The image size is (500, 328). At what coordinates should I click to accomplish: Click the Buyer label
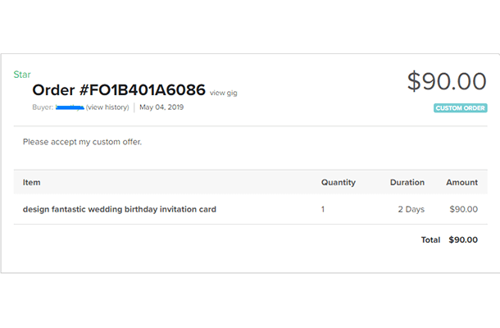tap(43, 107)
